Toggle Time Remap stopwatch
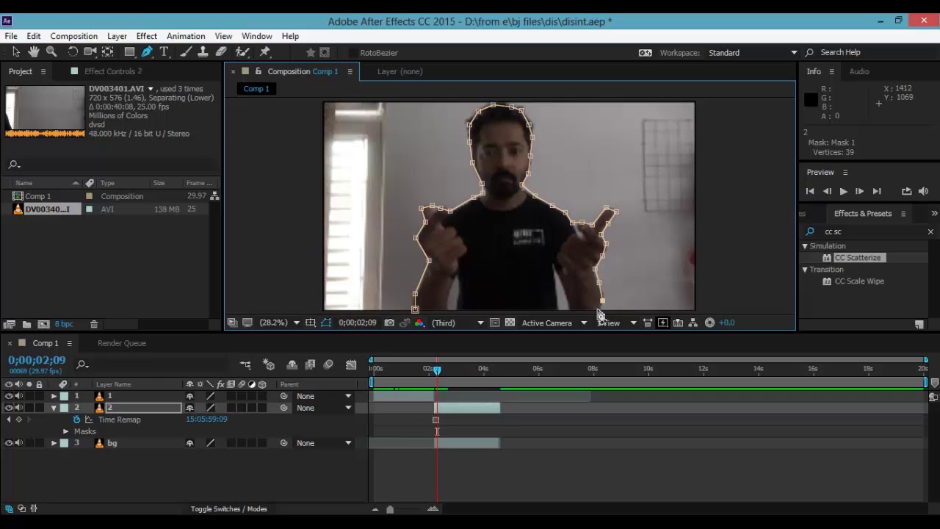 pyautogui.click(x=76, y=420)
